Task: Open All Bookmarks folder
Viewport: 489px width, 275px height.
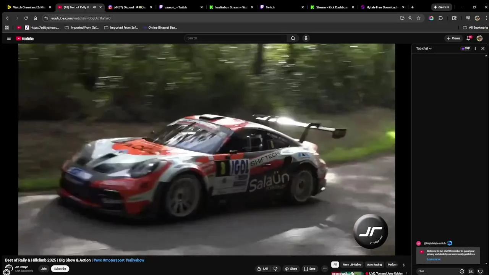Action: point(476,27)
